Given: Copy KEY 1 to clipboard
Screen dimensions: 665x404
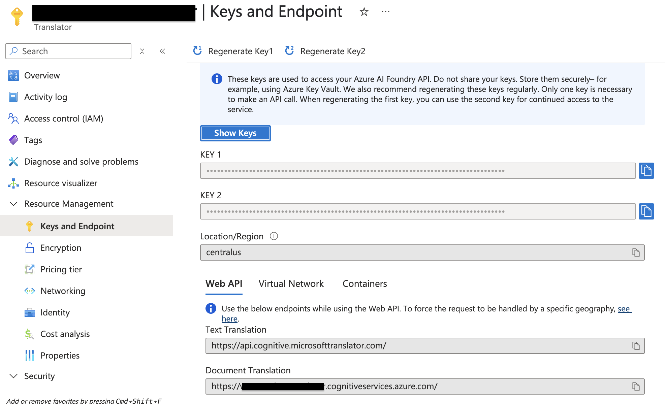Looking at the screenshot, I should [x=646, y=171].
